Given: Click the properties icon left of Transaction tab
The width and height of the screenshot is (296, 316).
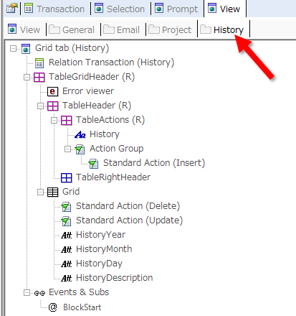Looking at the screenshot, I should pos(12,9).
